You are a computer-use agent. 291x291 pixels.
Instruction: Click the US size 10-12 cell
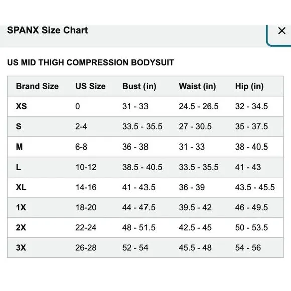[86, 167]
